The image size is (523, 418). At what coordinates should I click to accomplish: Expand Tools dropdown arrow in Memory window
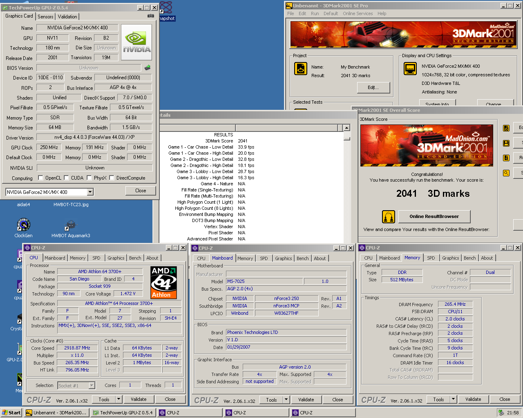[x=453, y=399]
